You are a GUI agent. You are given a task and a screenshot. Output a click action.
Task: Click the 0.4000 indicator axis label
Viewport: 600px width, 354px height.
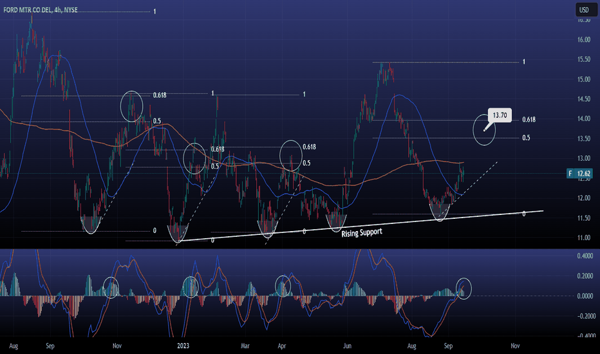pos(585,256)
